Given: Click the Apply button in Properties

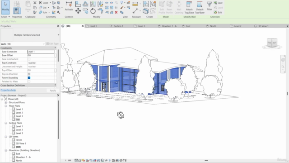Looking at the screenshot, I should 53,91.
